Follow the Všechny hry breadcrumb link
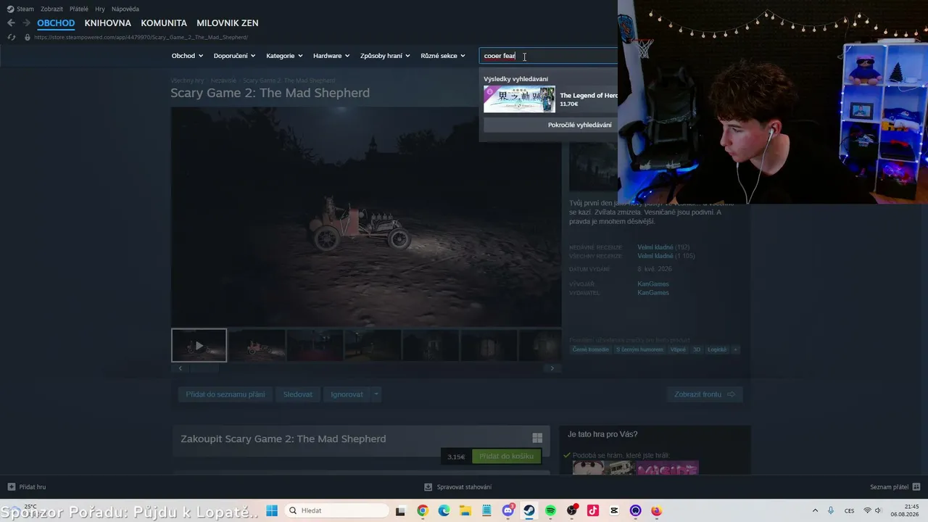The image size is (928, 522). (187, 80)
